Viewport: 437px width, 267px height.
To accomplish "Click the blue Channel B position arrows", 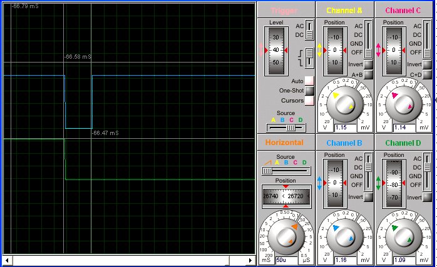I will [x=319, y=183].
